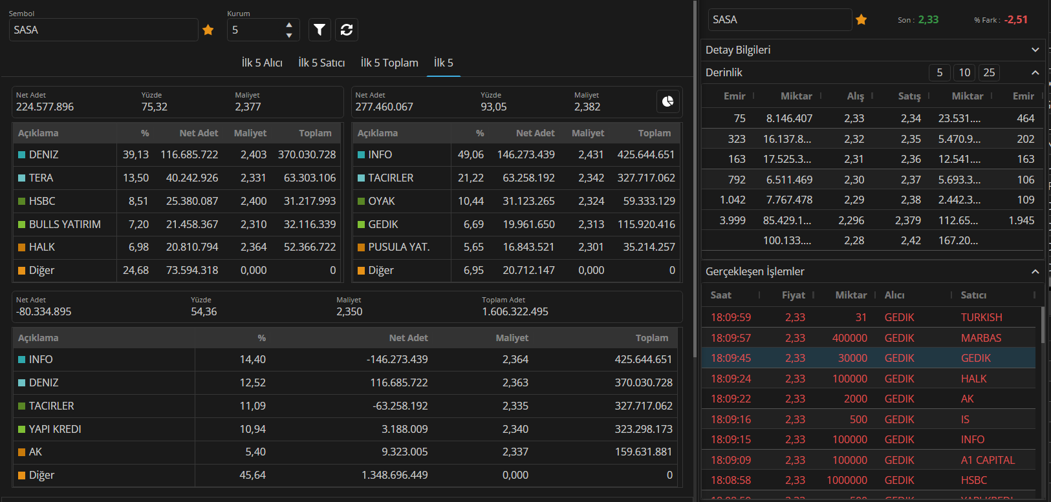Open the pie chart view icon
This screenshot has height=502, width=1051.
(x=667, y=101)
